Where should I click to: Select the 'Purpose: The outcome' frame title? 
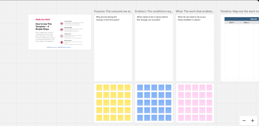113,11
